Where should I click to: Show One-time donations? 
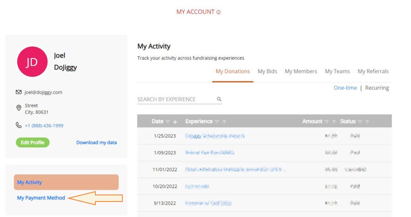coord(345,88)
